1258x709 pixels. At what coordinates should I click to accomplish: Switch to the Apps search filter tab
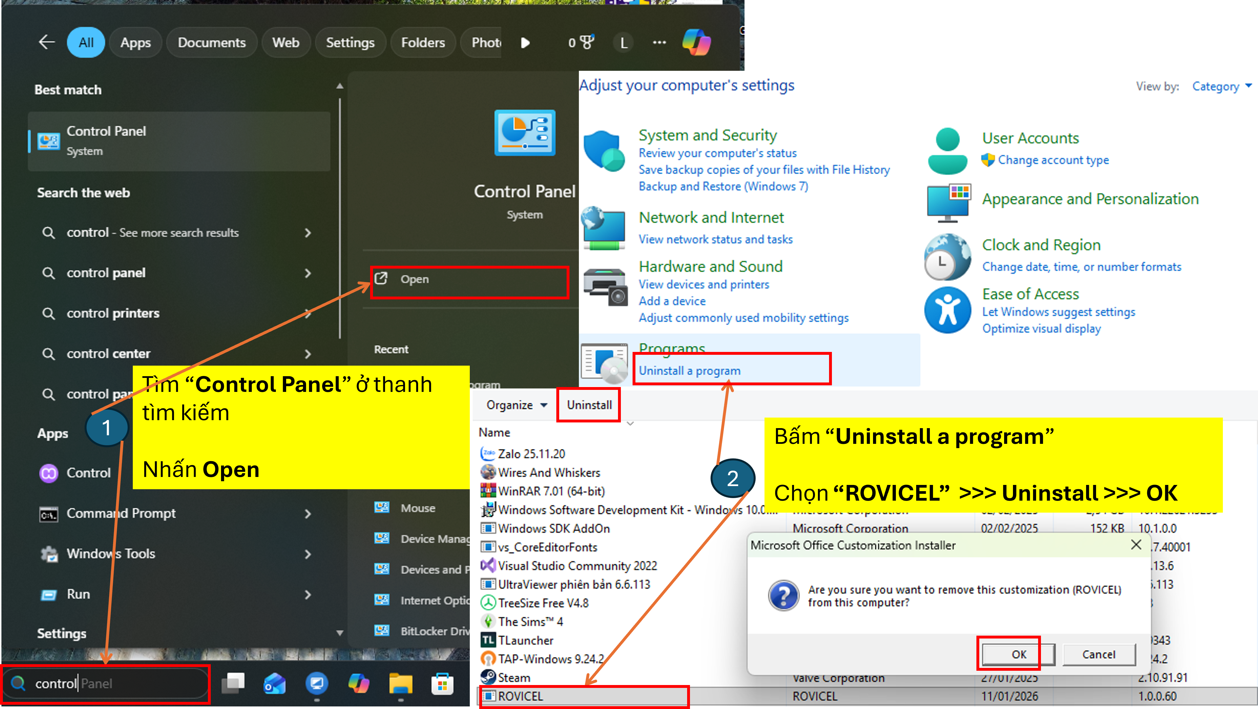(x=135, y=43)
